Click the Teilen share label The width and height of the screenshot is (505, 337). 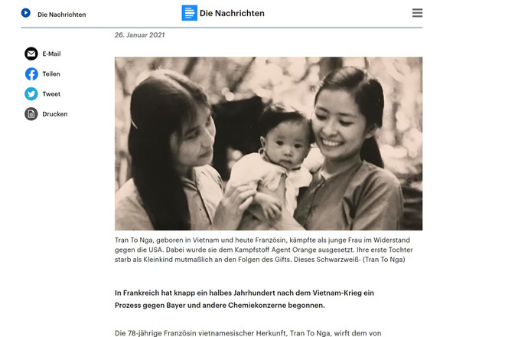[51, 74]
